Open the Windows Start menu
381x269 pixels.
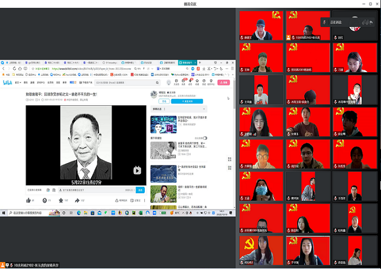tap(3, 212)
